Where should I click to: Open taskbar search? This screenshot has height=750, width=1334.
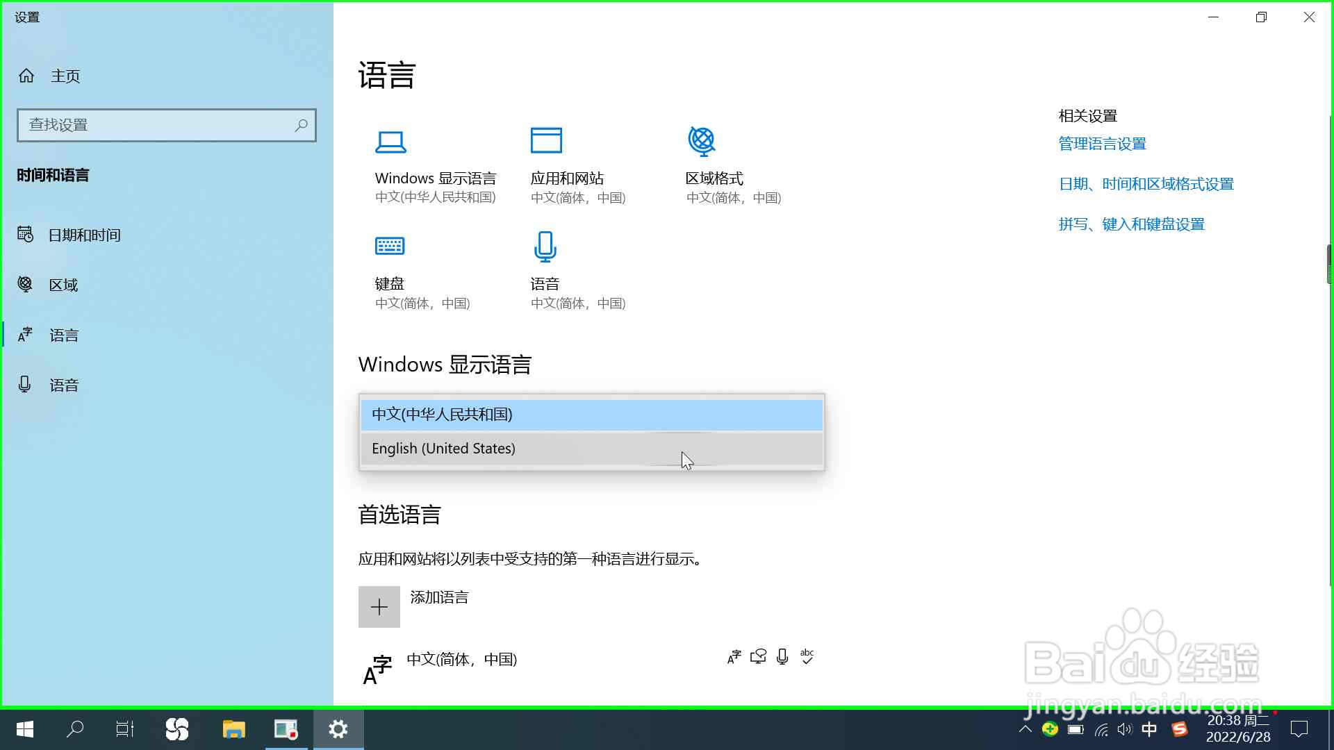click(75, 729)
